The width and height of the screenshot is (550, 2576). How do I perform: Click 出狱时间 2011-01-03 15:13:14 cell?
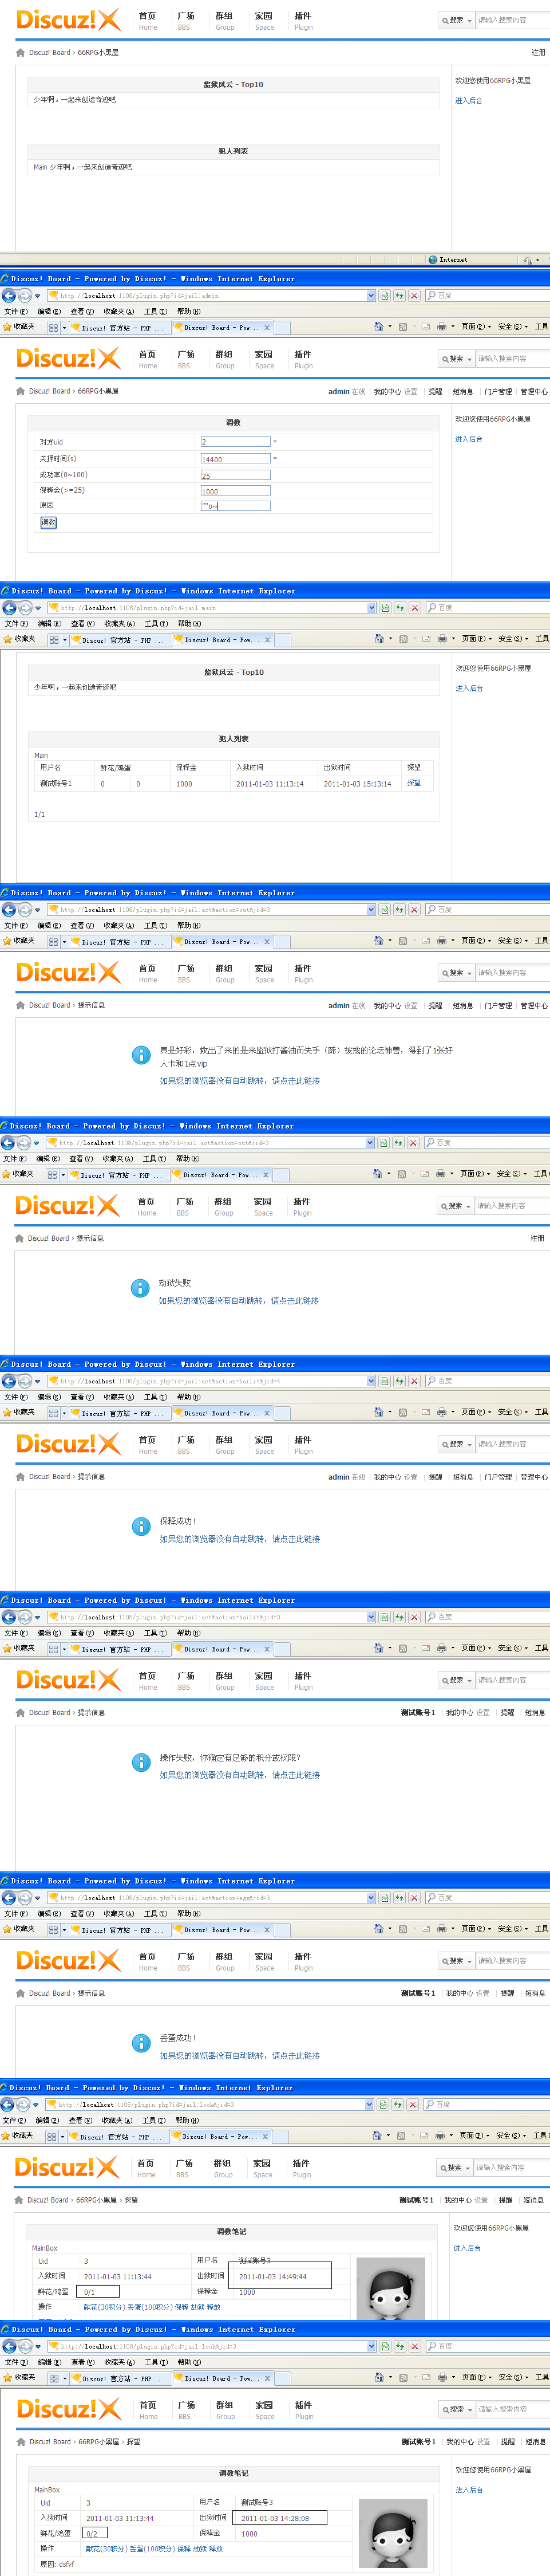pyautogui.click(x=357, y=784)
